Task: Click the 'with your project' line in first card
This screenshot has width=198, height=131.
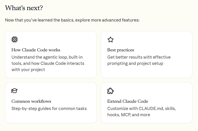Action: pos(28,70)
